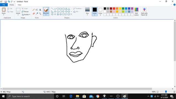Collapse the ribbon with chevron
176x99 pixels.
(171, 5)
